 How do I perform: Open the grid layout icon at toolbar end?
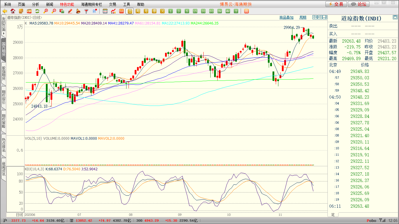[x=246, y=11]
